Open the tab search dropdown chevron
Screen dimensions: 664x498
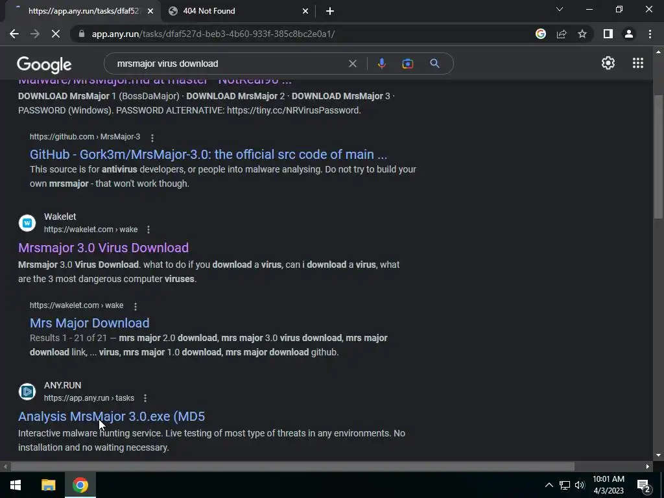tap(560, 9)
